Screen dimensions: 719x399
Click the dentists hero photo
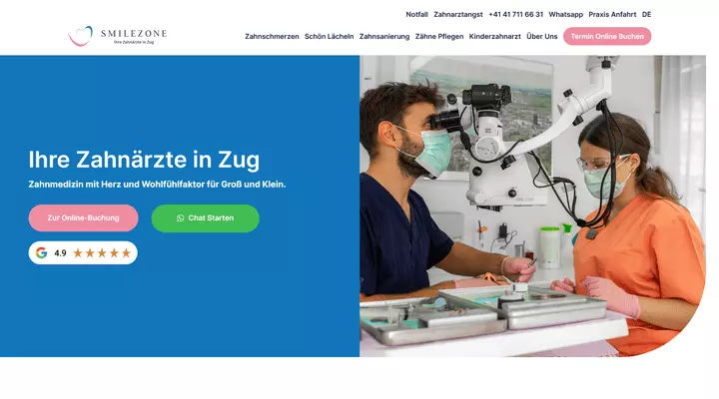click(532, 206)
